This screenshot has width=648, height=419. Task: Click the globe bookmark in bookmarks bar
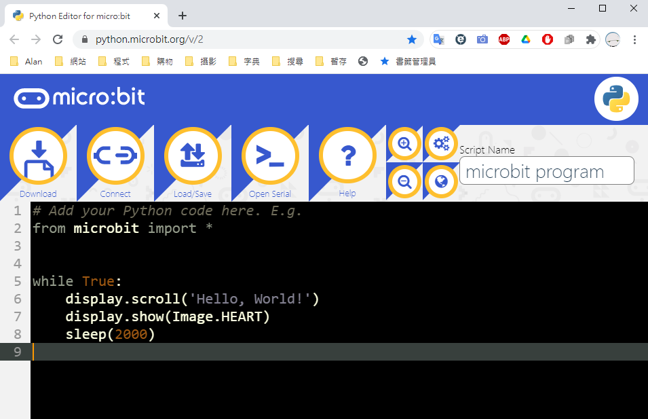point(363,61)
